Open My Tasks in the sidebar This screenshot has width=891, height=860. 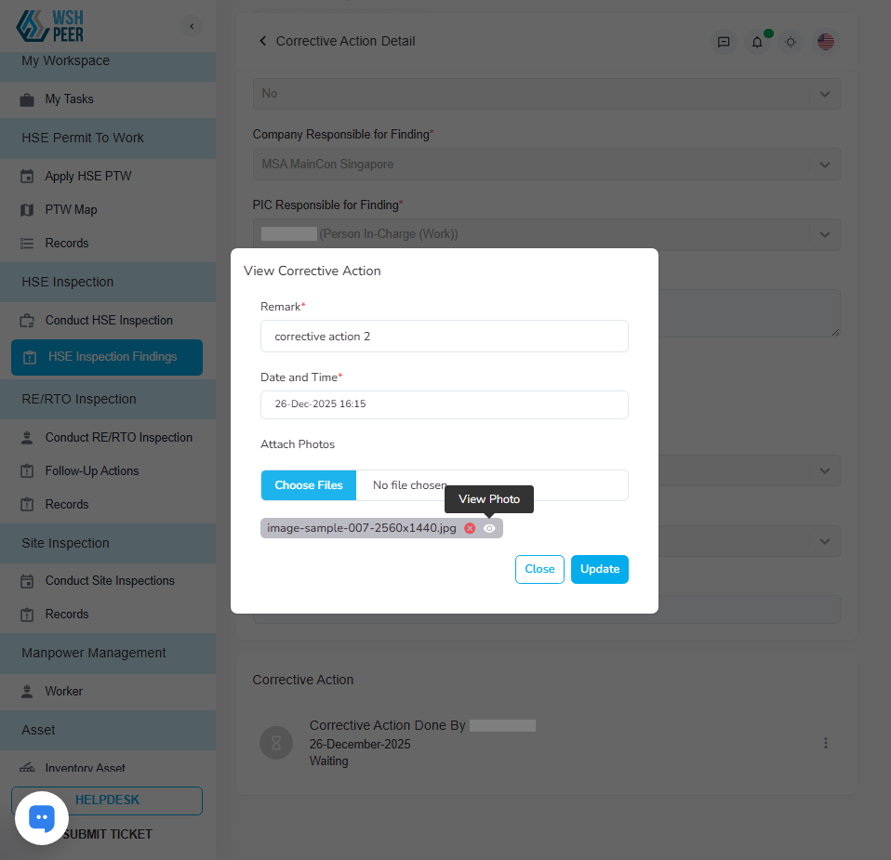pos(70,99)
